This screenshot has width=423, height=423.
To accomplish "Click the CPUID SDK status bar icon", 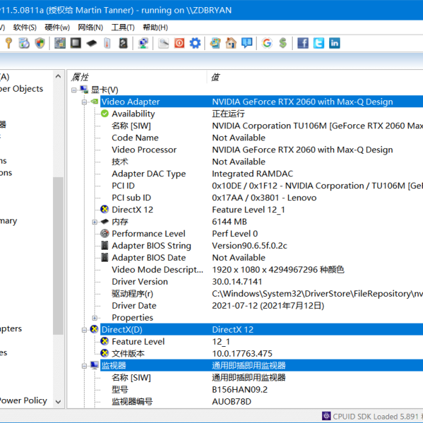I will point(326,416).
